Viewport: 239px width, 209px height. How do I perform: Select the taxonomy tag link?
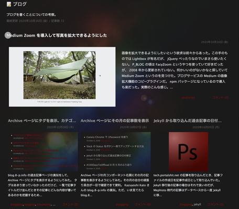pyautogui.click(x=44, y=204)
